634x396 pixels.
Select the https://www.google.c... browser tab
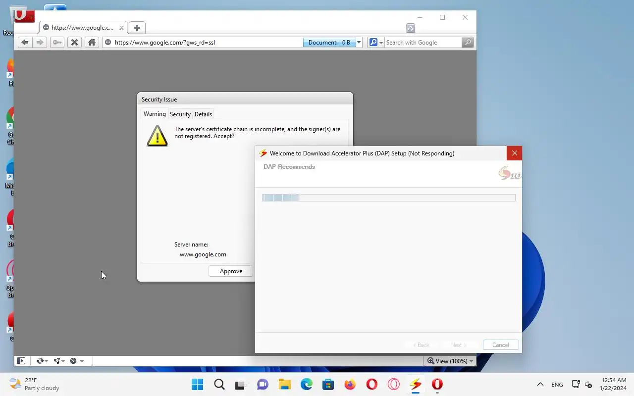(x=83, y=28)
